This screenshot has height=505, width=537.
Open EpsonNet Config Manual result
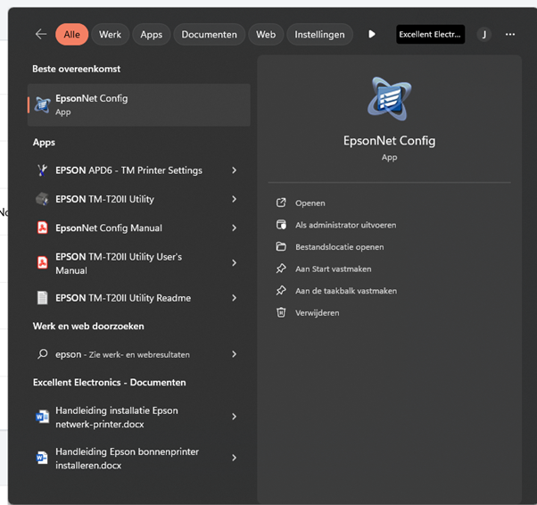(x=109, y=228)
